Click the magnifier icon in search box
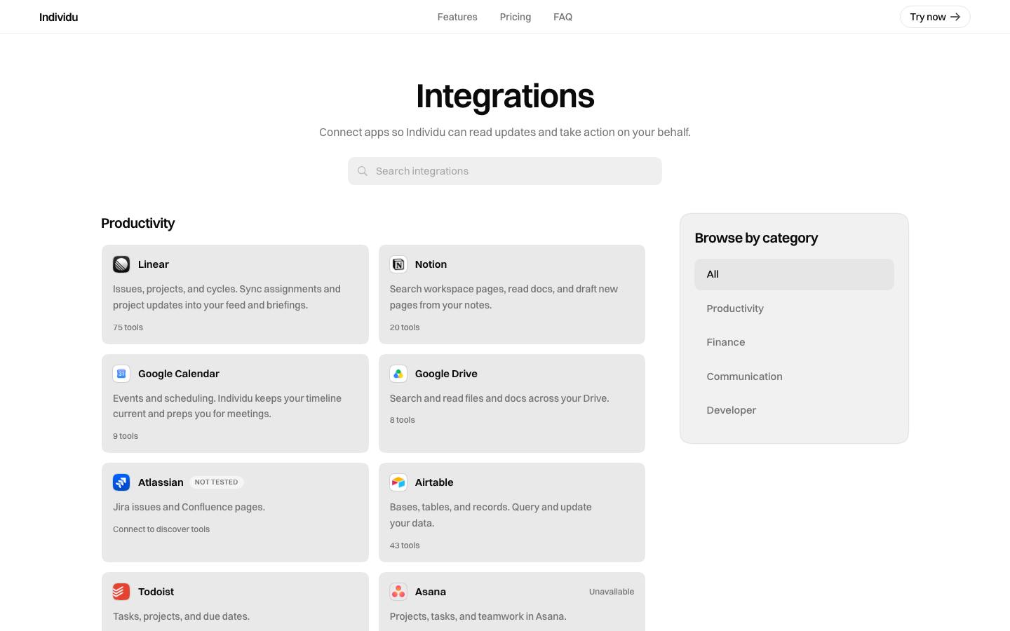 (363, 171)
